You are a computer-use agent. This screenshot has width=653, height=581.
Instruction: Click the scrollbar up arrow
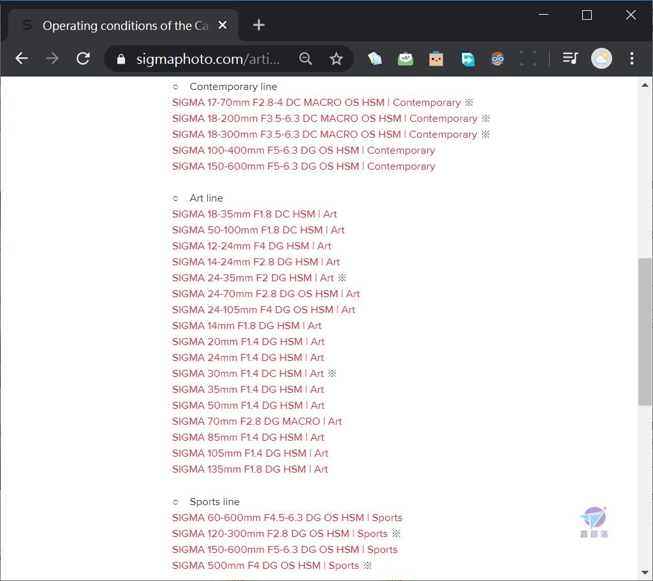point(645,85)
